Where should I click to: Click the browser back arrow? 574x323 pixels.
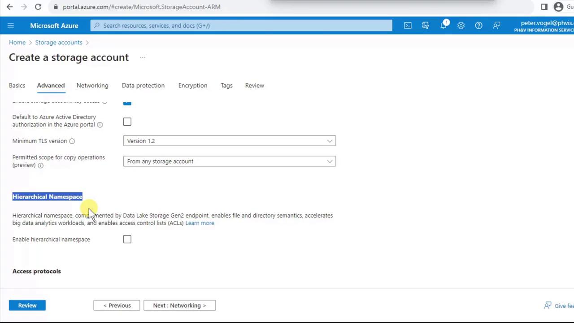pyautogui.click(x=9, y=7)
